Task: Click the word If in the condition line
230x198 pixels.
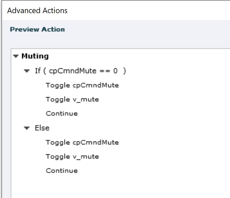Action: pyautogui.click(x=38, y=71)
